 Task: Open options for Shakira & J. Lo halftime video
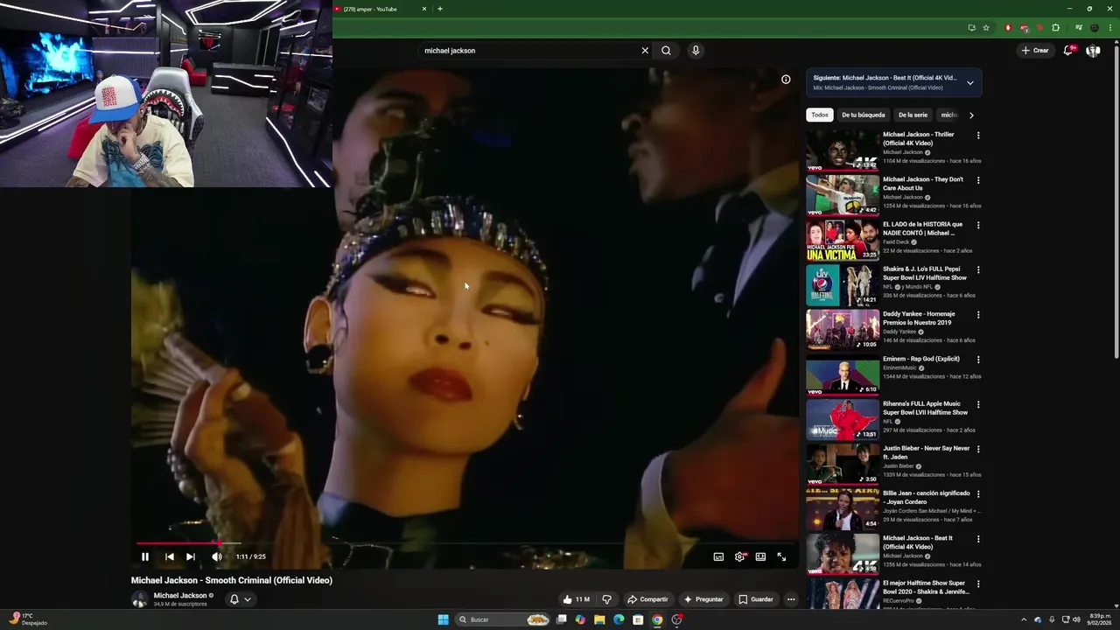pos(978,270)
